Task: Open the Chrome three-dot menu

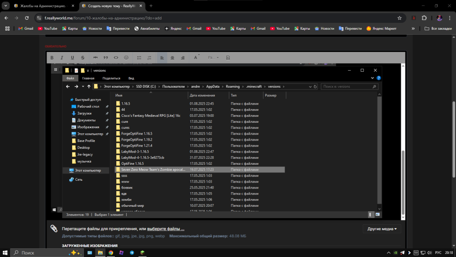Action: tap(450, 18)
